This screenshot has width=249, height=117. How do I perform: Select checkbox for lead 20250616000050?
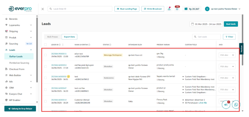point(45,78)
